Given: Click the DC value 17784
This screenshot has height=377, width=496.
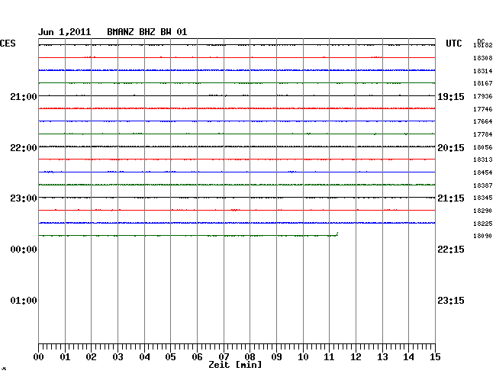Looking at the screenshot, I should pos(483,134).
